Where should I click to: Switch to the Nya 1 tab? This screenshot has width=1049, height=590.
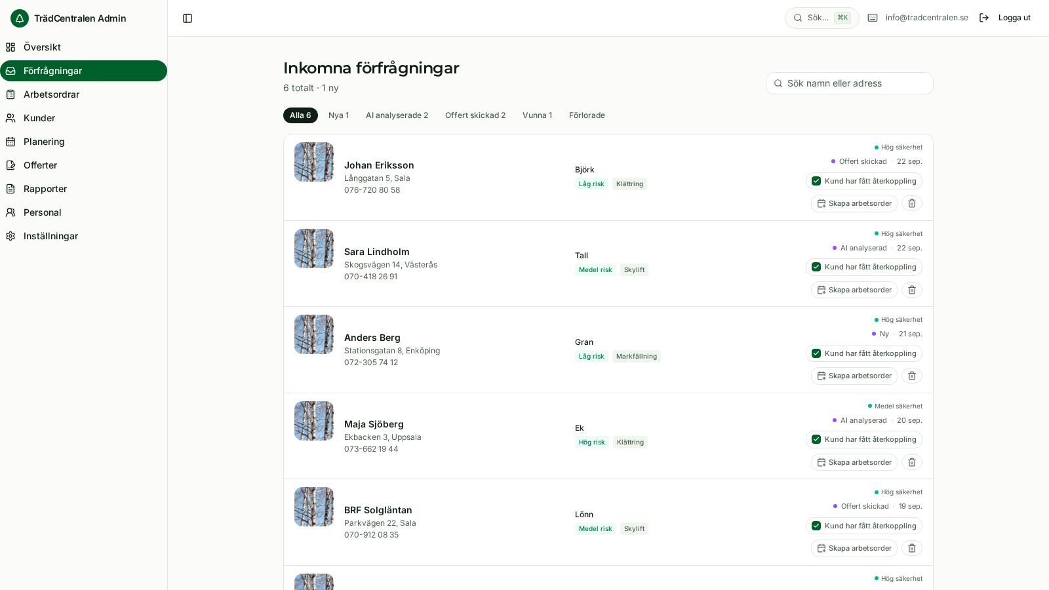coord(338,115)
